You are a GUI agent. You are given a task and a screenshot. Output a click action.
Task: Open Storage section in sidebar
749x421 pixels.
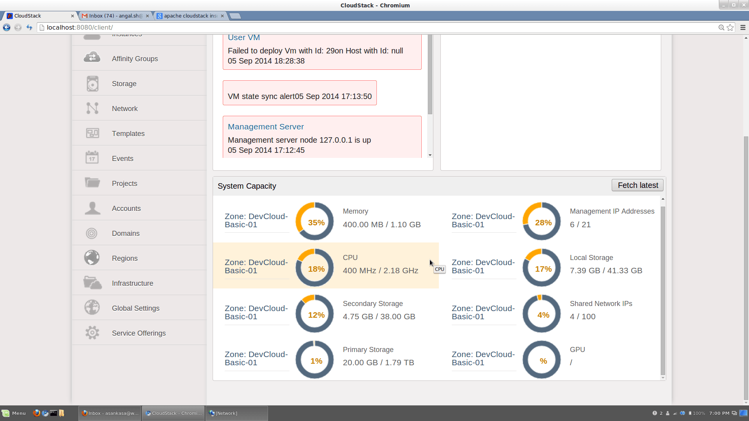(x=139, y=83)
